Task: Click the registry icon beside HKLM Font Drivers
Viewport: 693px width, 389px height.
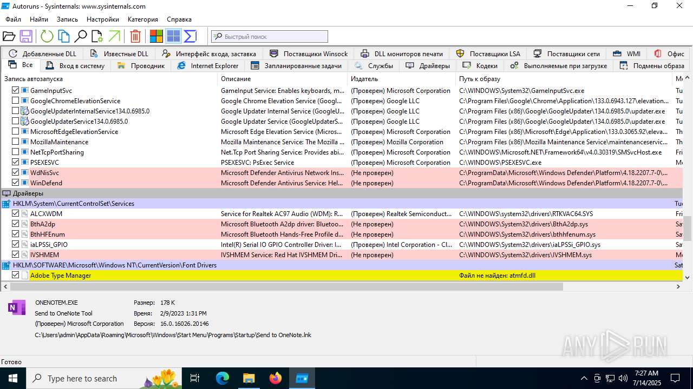Action: coord(6,265)
